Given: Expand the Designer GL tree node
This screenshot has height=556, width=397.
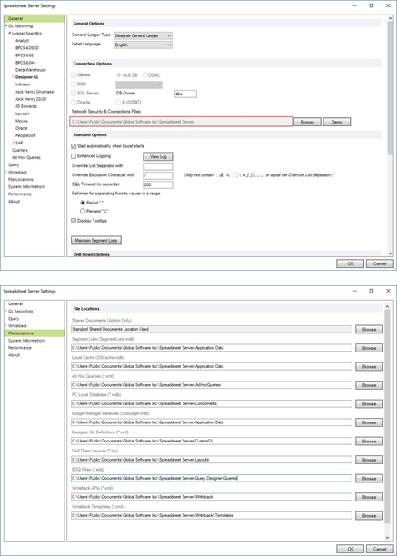Looking at the screenshot, I should pyautogui.click(x=13, y=77).
